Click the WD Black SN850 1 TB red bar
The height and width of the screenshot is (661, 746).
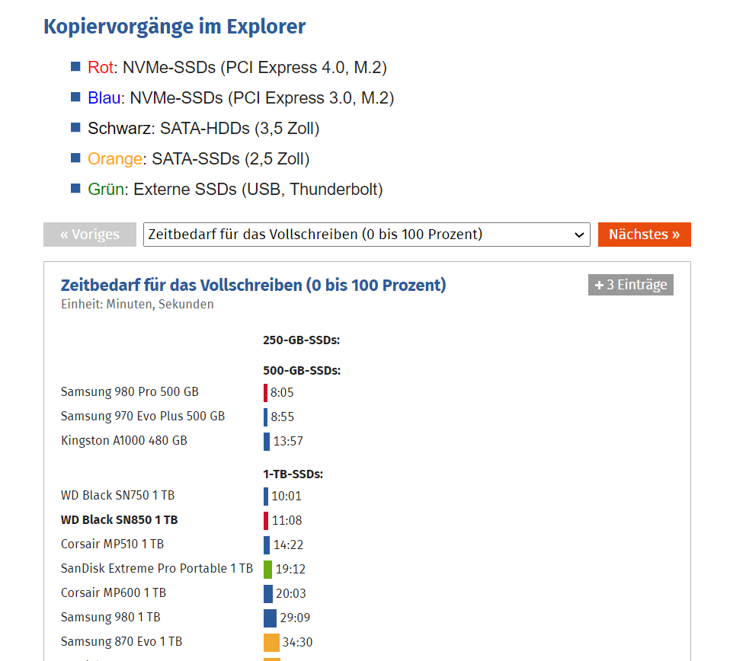[266, 521]
